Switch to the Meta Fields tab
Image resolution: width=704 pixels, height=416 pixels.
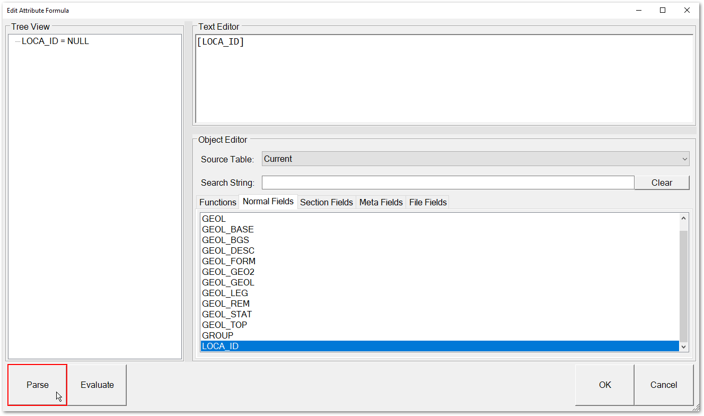click(x=381, y=202)
